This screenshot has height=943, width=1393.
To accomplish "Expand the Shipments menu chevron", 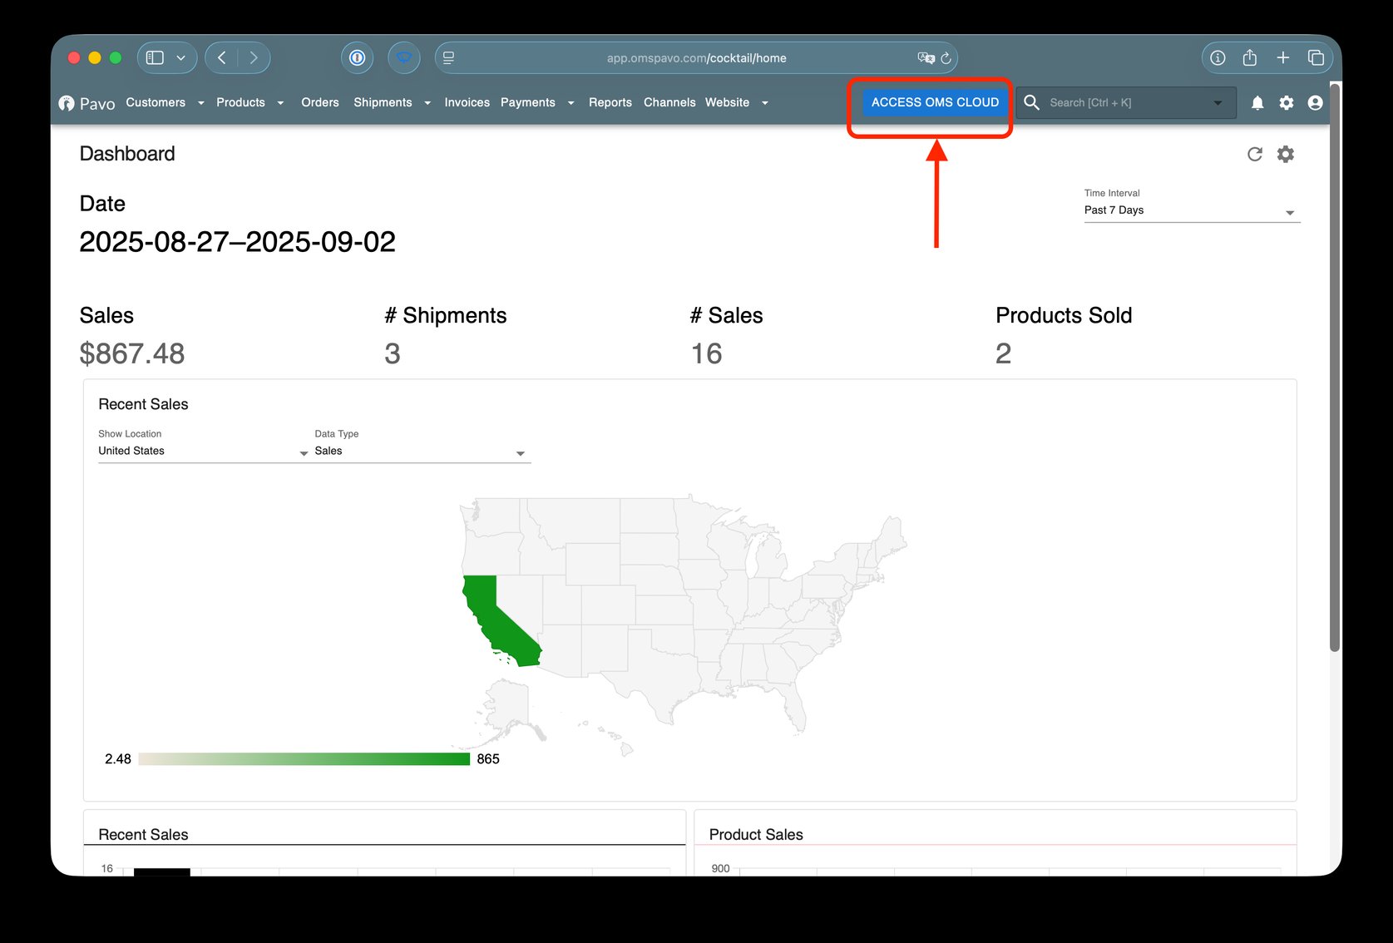I will point(427,103).
